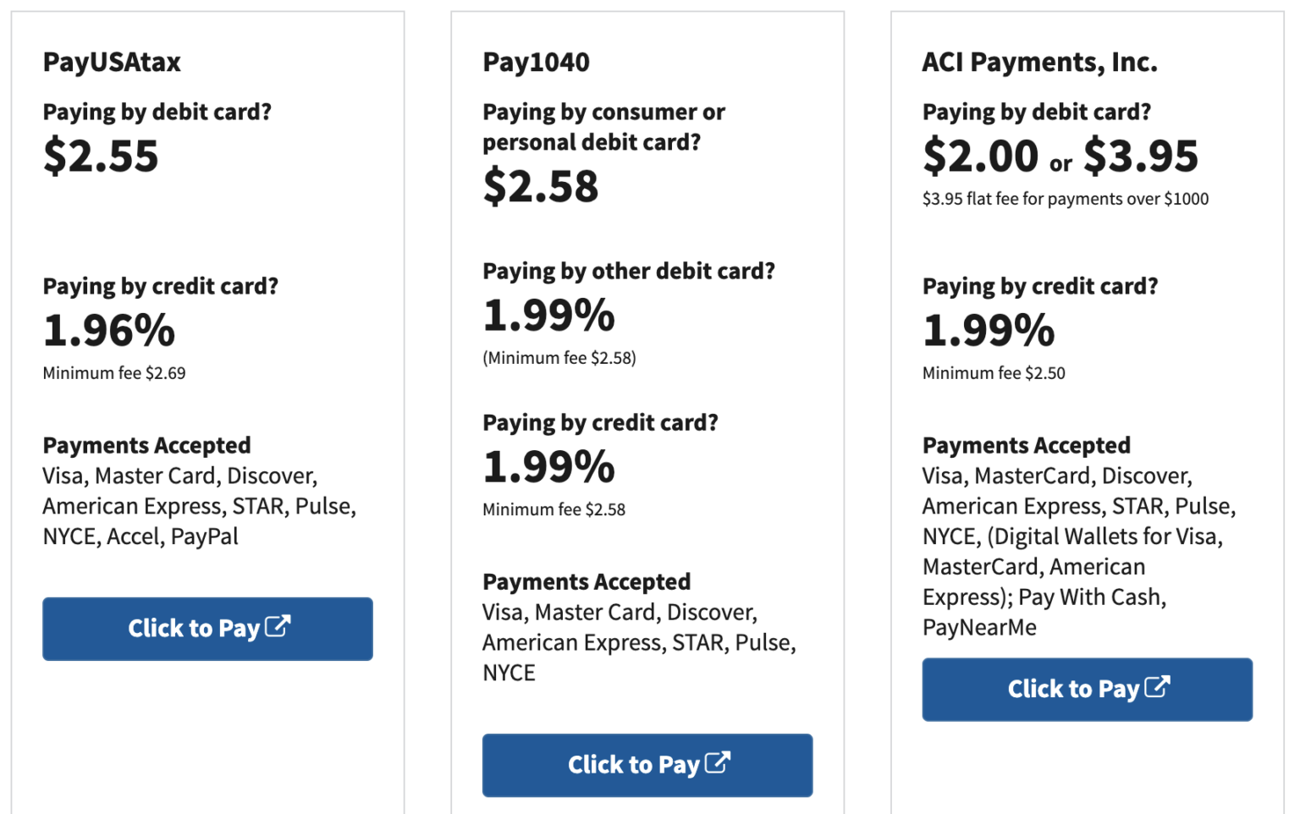Click PayUSAtax's Click to Pay button
1300x814 pixels.
(207, 628)
